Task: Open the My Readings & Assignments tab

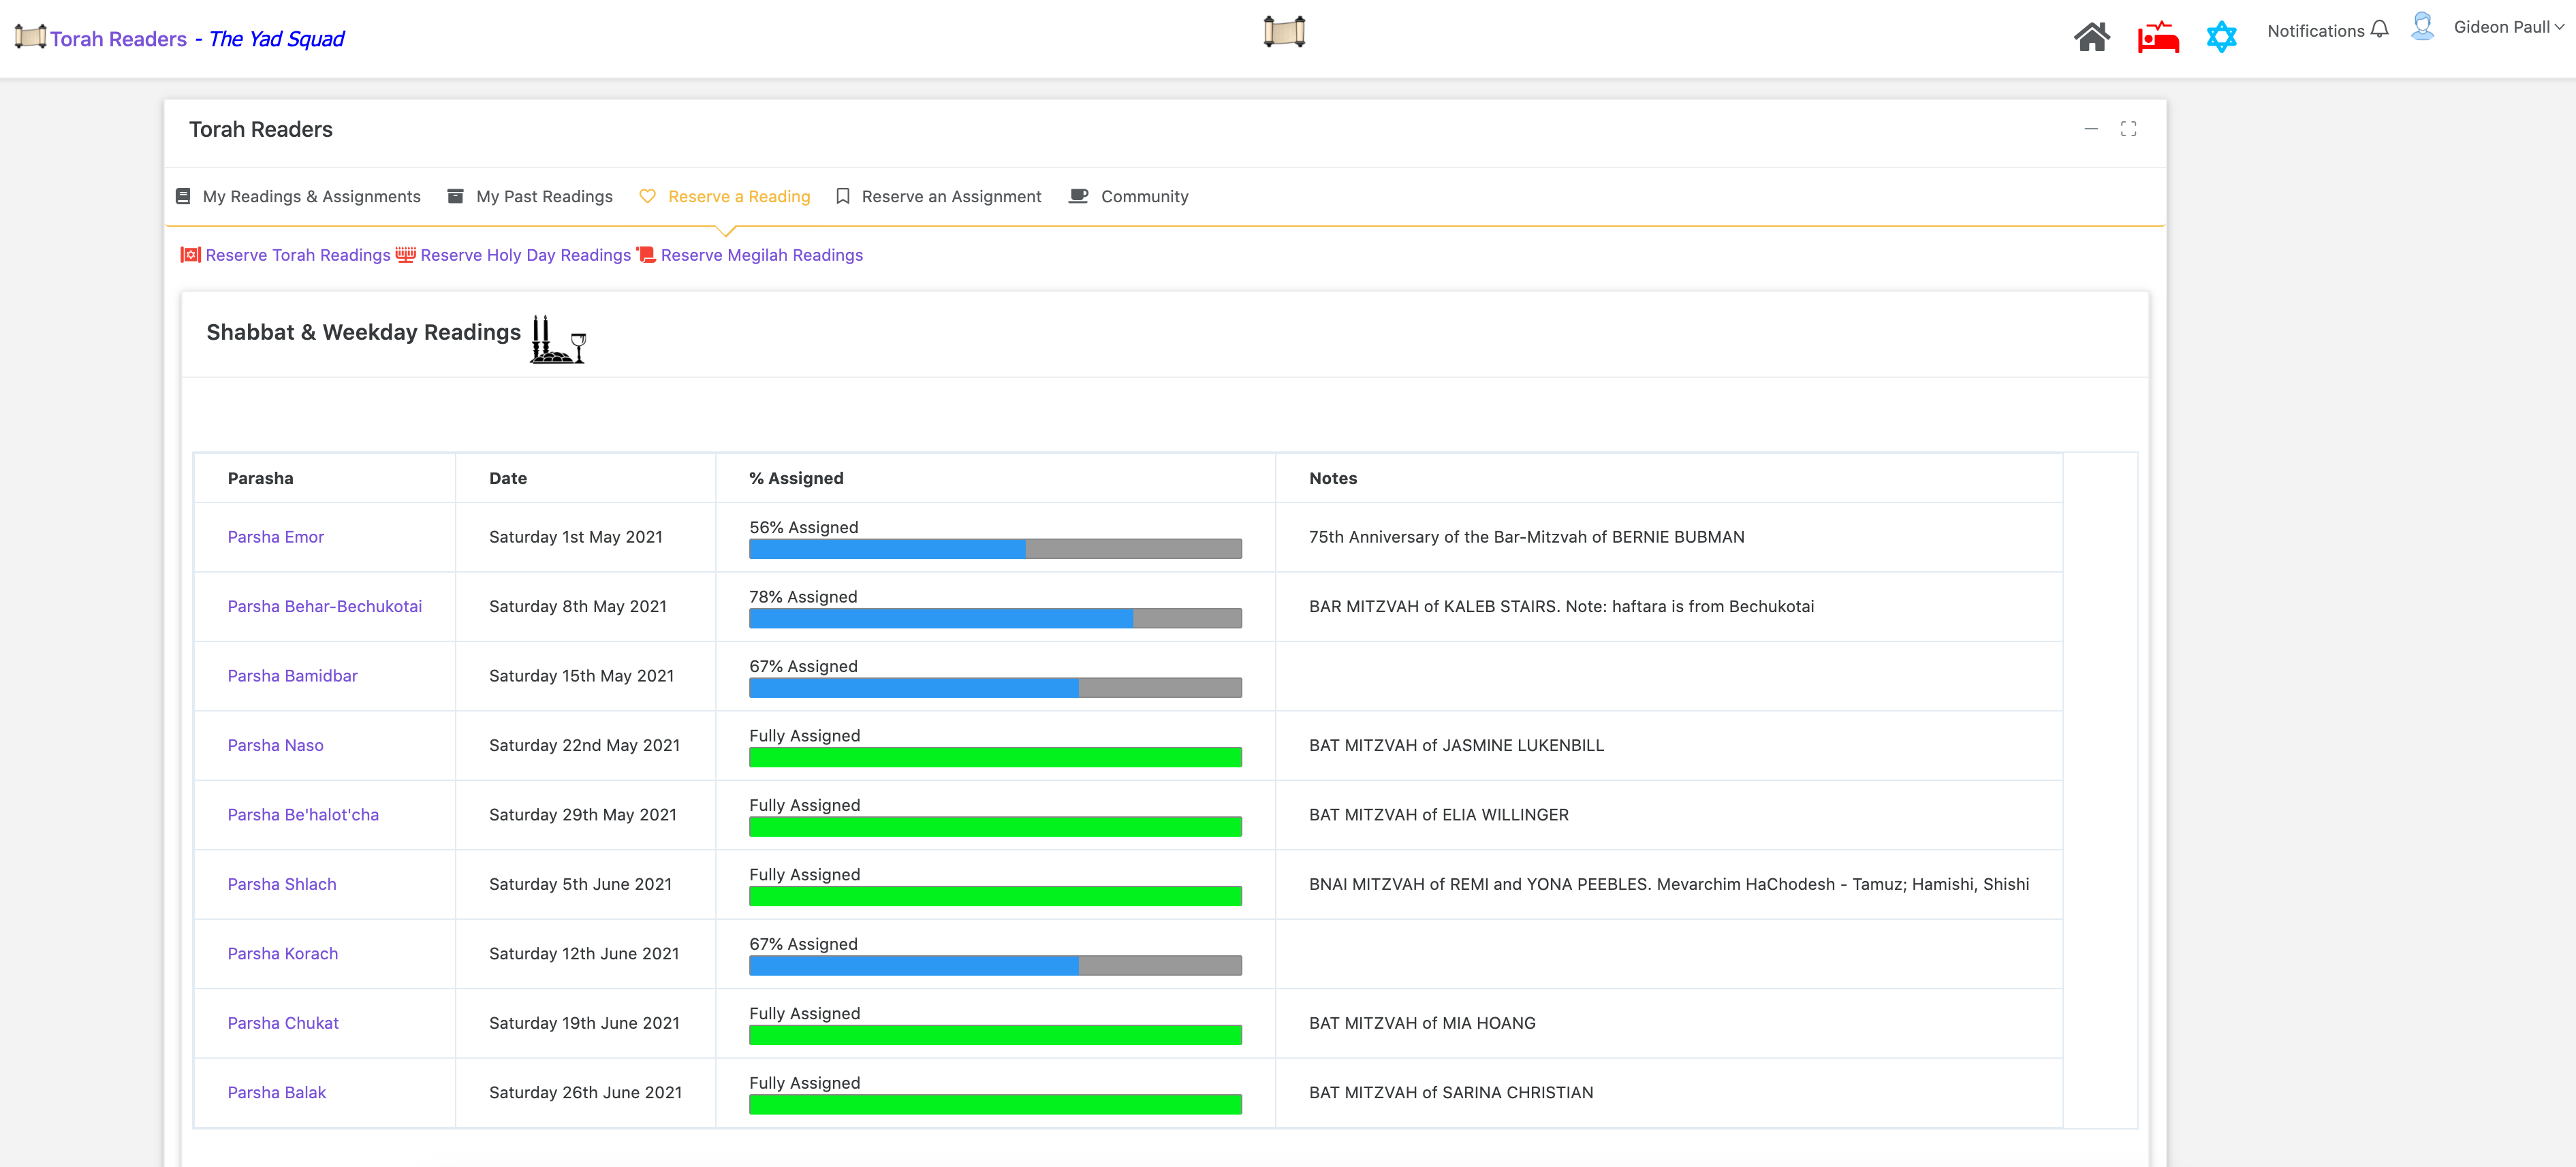Action: 311,197
